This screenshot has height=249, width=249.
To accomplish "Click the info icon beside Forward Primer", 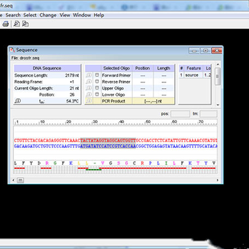I will tap(89, 75).
